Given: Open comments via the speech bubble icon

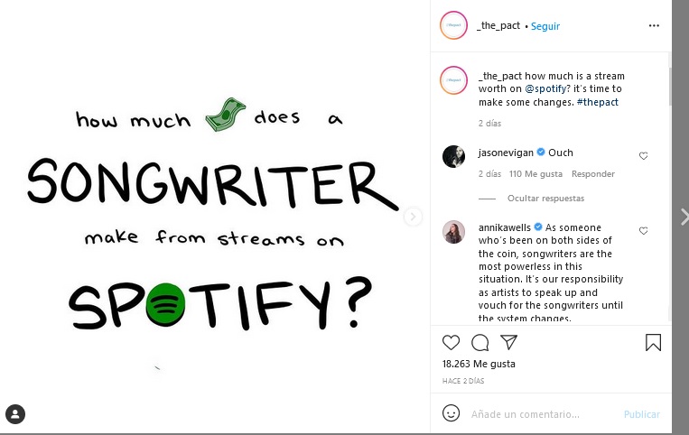Looking at the screenshot, I should click(480, 342).
